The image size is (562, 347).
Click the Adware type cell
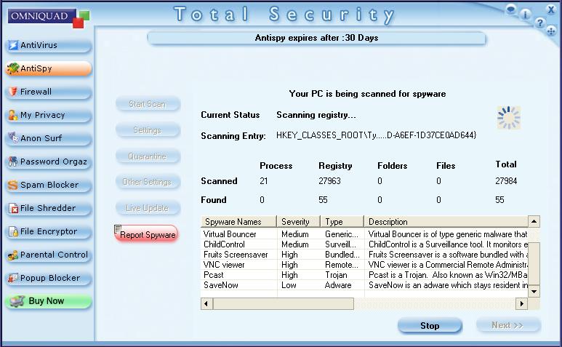click(338, 285)
